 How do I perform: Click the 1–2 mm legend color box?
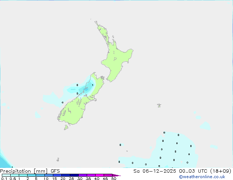pos(23,175)
